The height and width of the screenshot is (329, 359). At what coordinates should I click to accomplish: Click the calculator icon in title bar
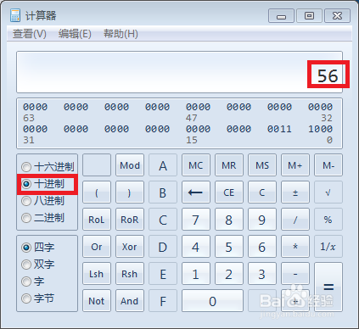(x=15, y=15)
